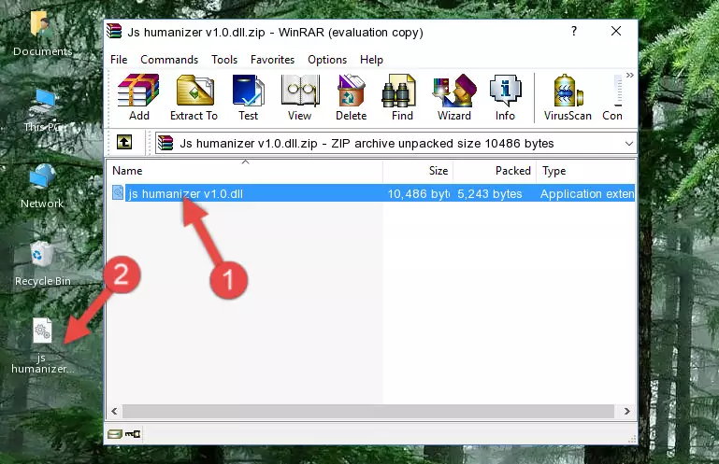Sort files by the Packed column
719x464 pixels.
coord(495,171)
